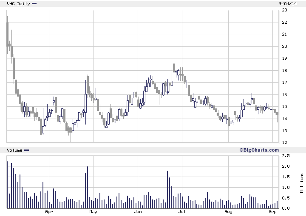The image size is (306, 216).
Task: Click the 9/04/14 date label
Action: pos(288,3)
